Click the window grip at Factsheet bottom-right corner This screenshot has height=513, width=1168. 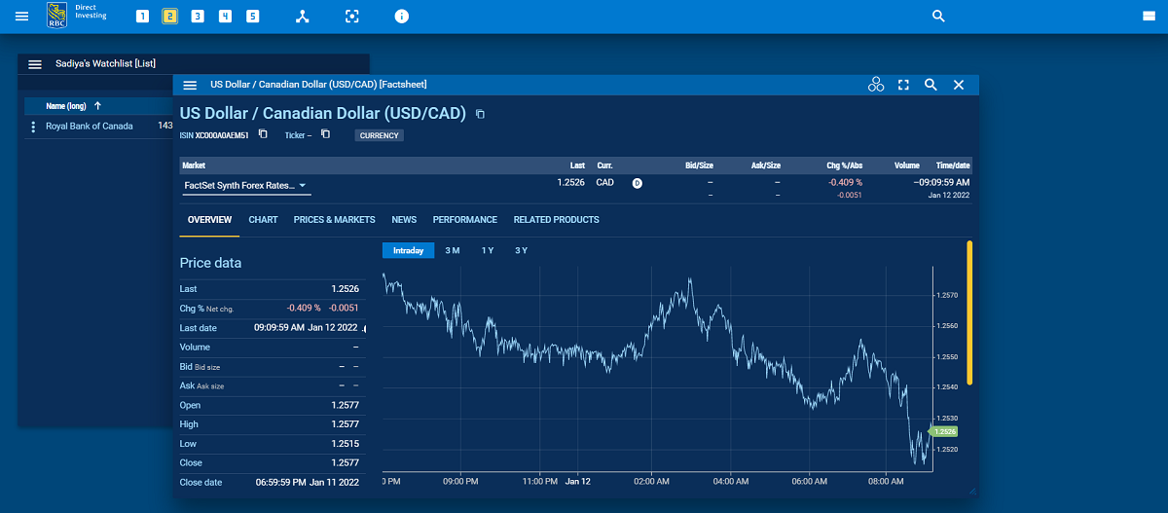pos(970,490)
